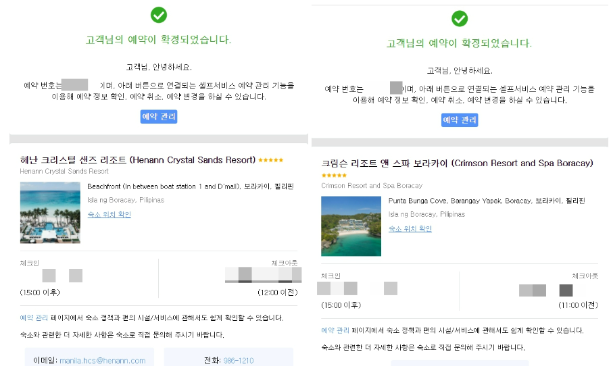This screenshot has height=383, width=611.
Task: Click greeting 고객님, 안녕하세요. in Henann email
Action: 159,68
